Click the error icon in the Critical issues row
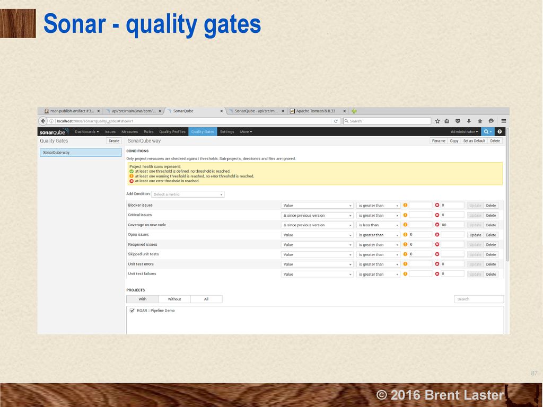This screenshot has width=543, height=407. click(437, 215)
